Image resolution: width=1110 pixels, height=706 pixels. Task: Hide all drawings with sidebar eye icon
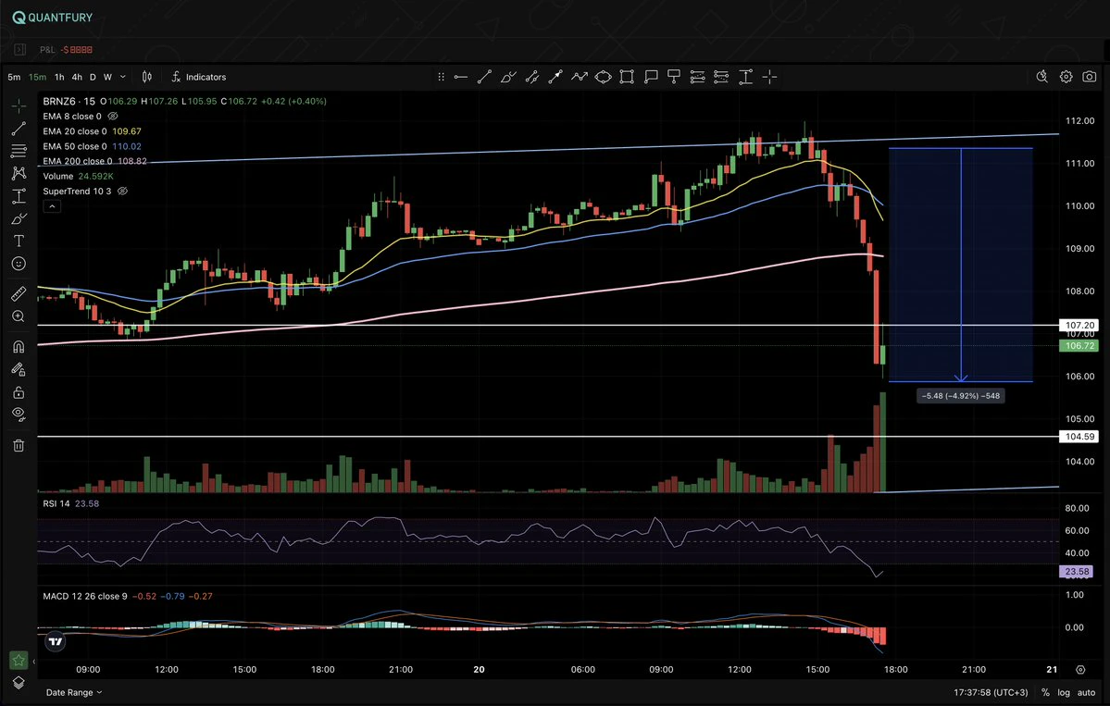tap(19, 415)
